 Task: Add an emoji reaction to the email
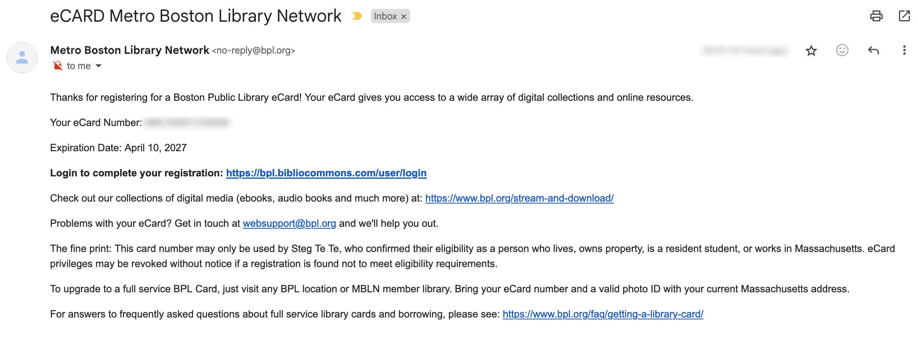(x=842, y=50)
